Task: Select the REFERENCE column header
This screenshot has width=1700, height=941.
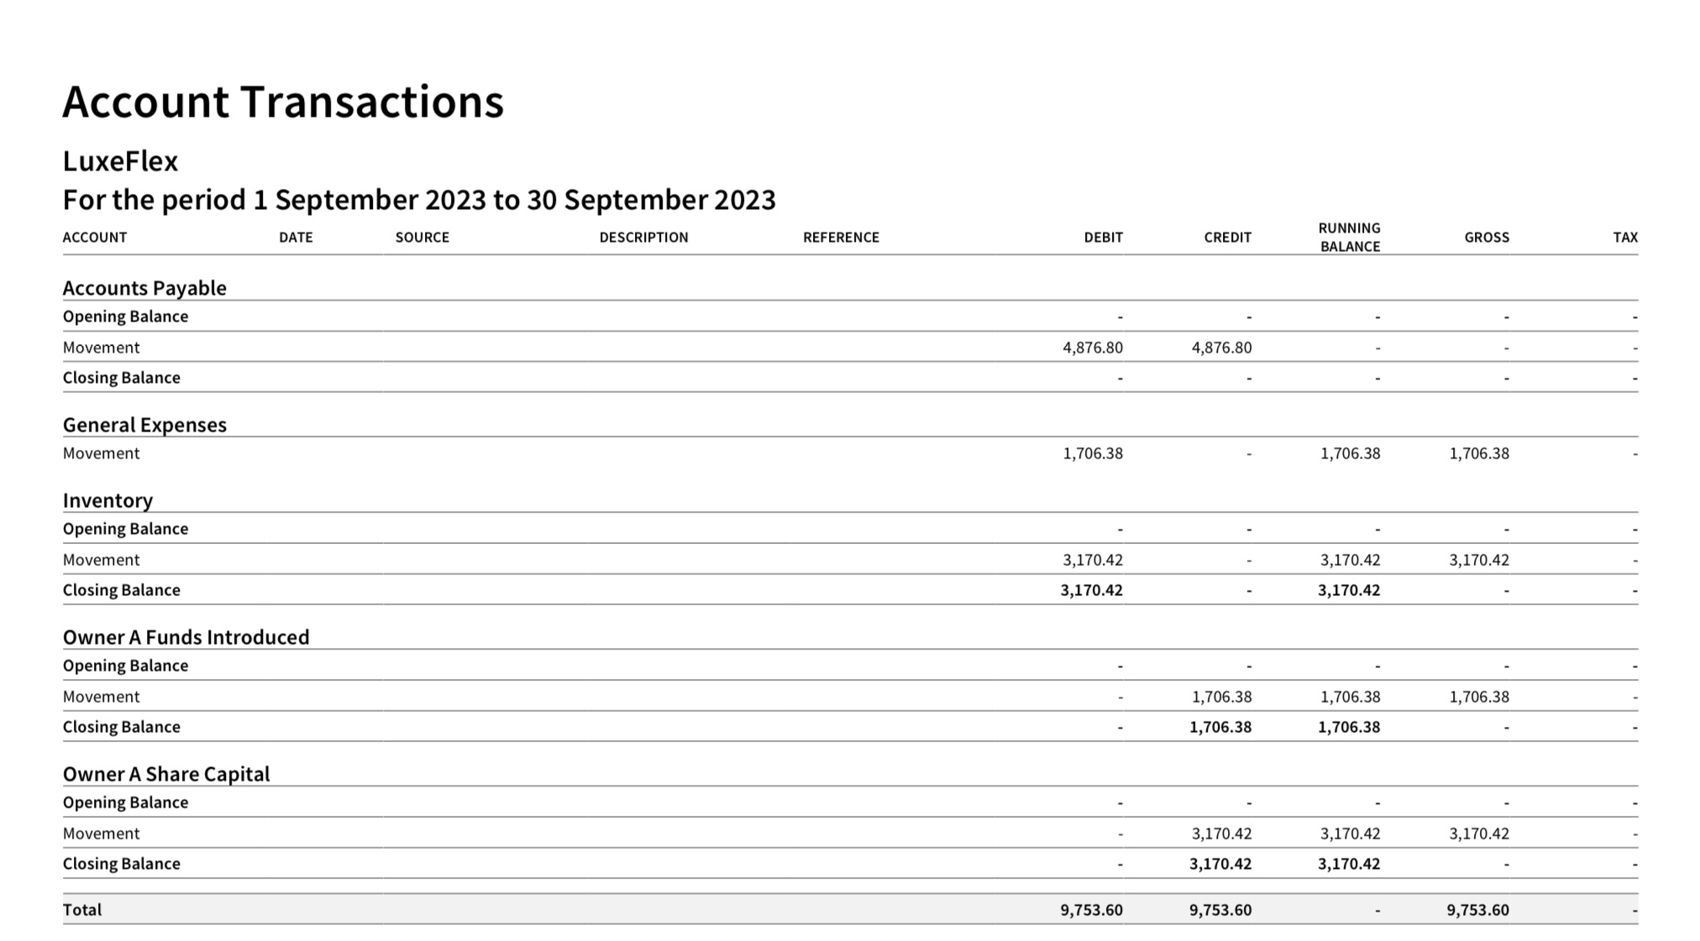Action: (841, 238)
